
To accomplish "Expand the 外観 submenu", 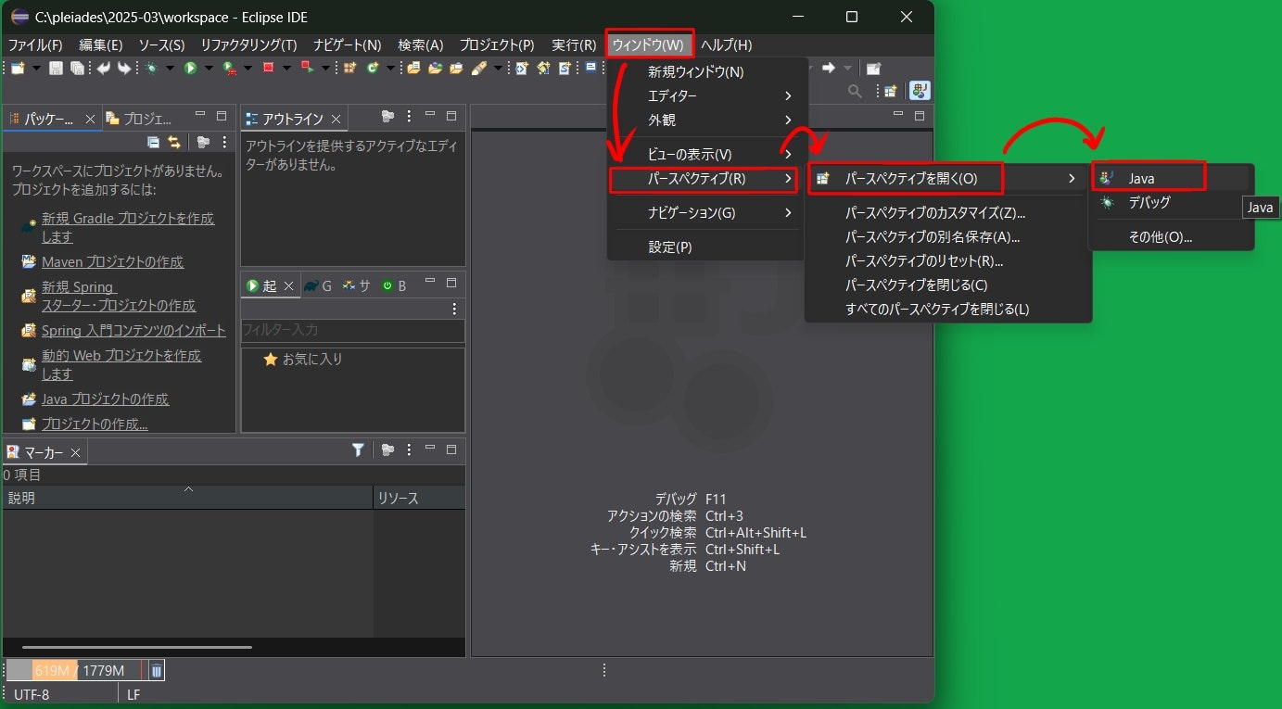I will (x=708, y=120).
